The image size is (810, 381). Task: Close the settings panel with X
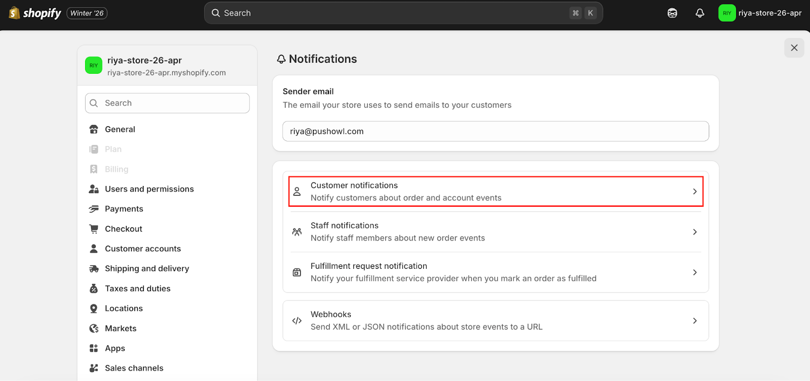point(794,47)
